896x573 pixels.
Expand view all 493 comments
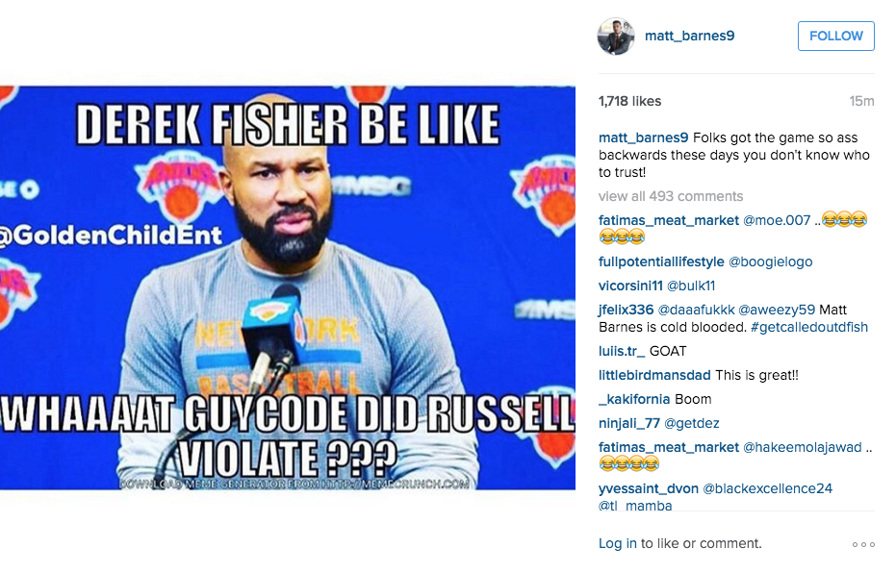pos(670,196)
